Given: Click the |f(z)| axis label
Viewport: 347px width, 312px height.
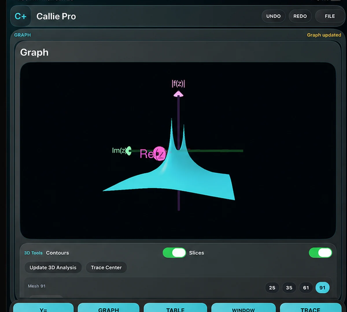Looking at the screenshot, I should tap(178, 84).
